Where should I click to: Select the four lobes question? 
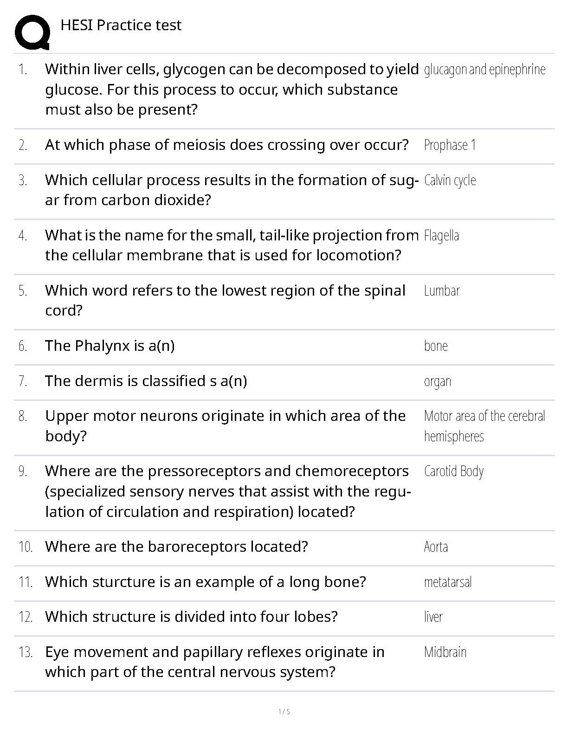(x=191, y=617)
